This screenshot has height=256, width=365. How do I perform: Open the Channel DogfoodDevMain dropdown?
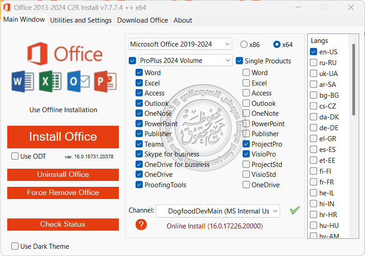pos(218,211)
